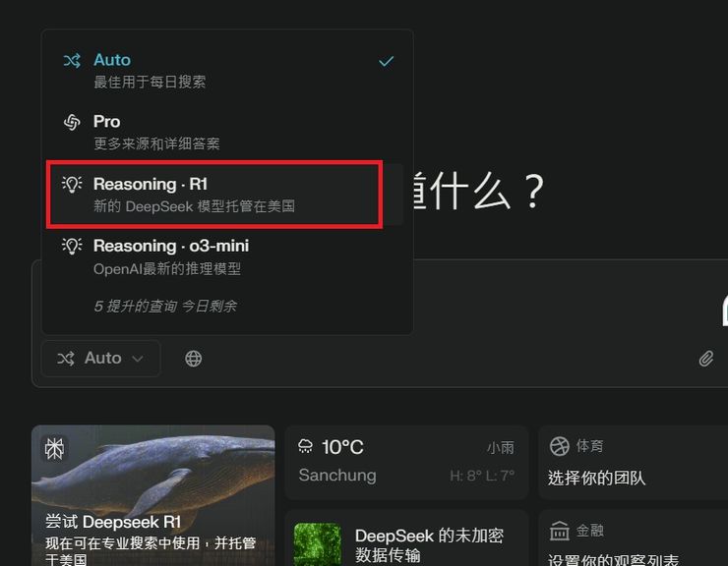Click lightbulb icon next to Reasoning R1
This screenshot has width=728, height=566.
click(x=72, y=184)
